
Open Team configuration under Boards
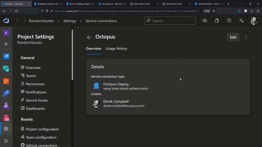click(x=38, y=137)
